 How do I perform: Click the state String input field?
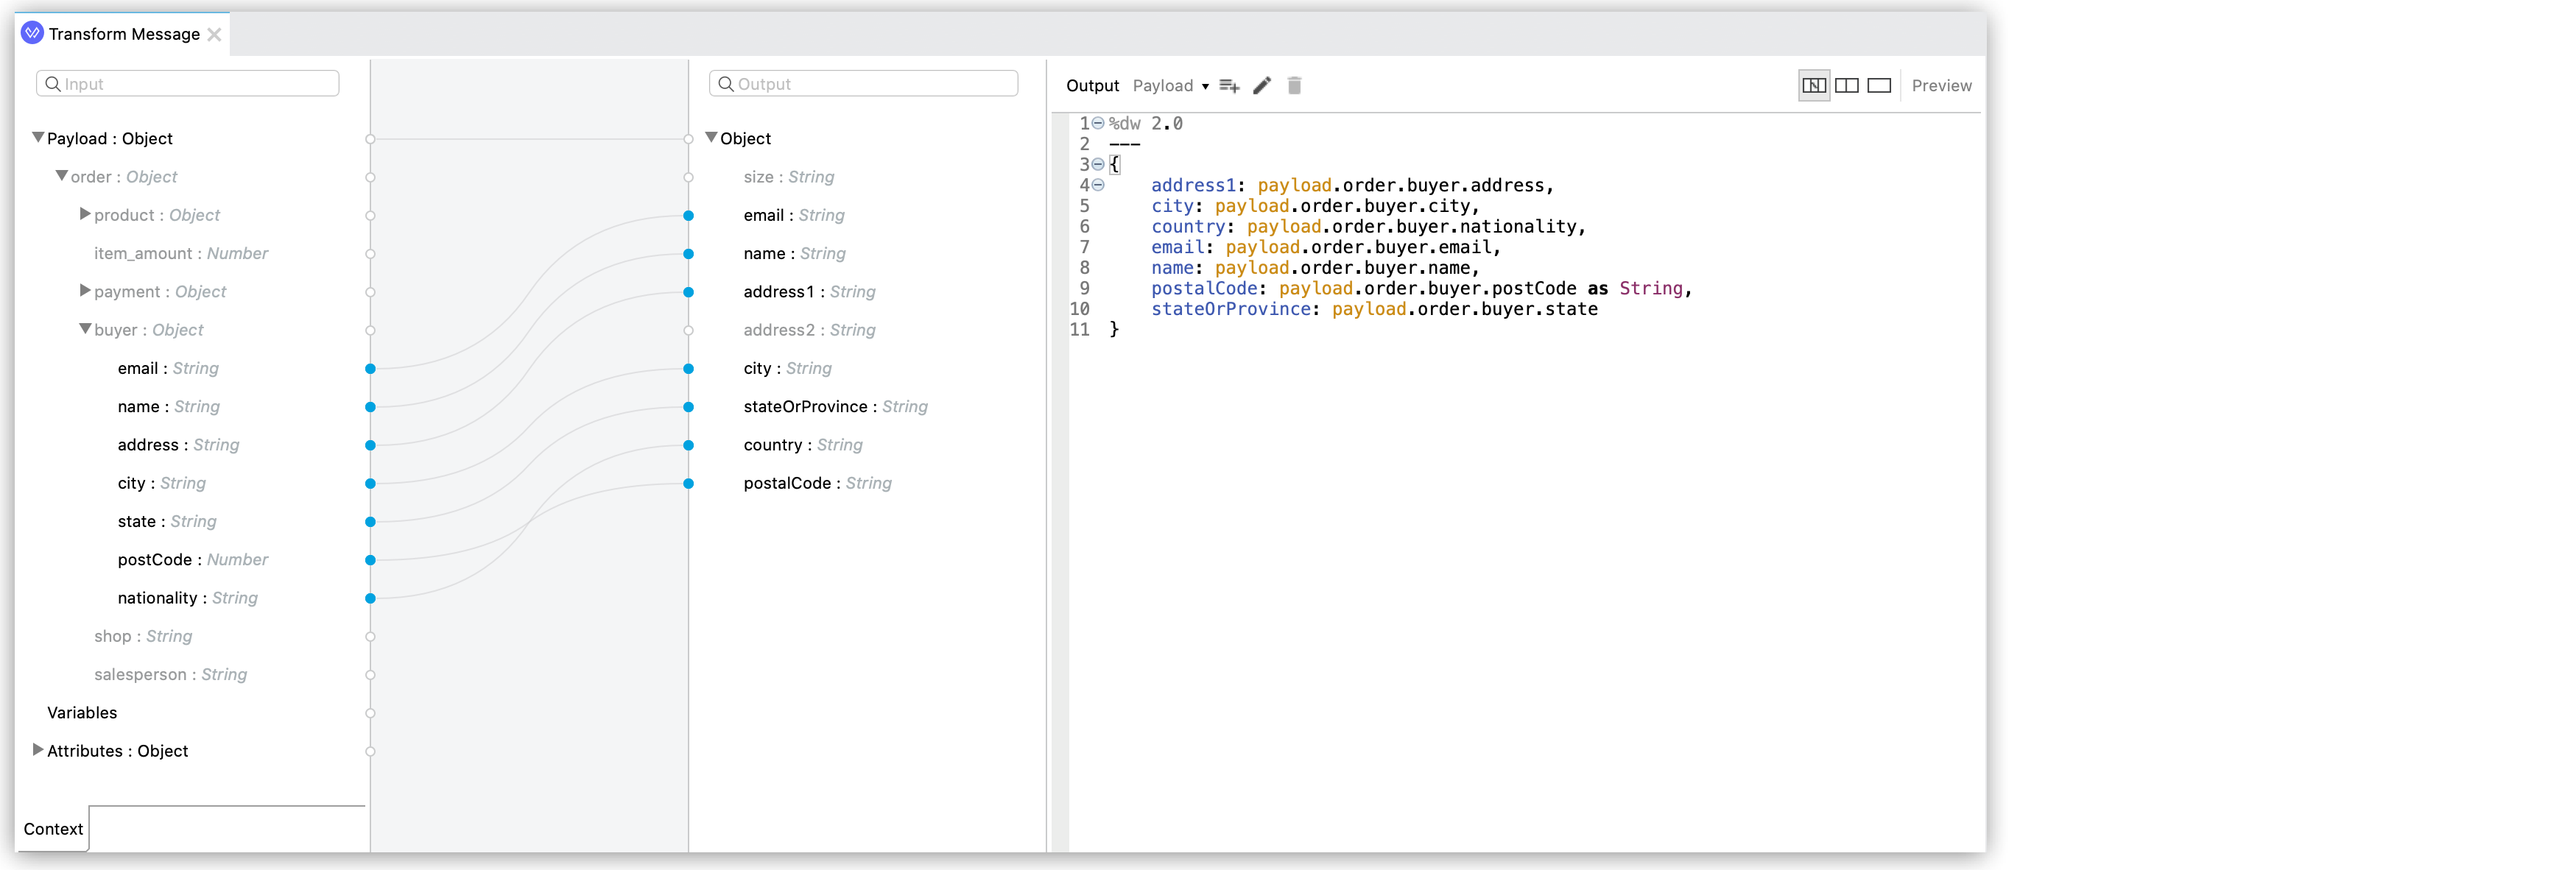point(166,520)
